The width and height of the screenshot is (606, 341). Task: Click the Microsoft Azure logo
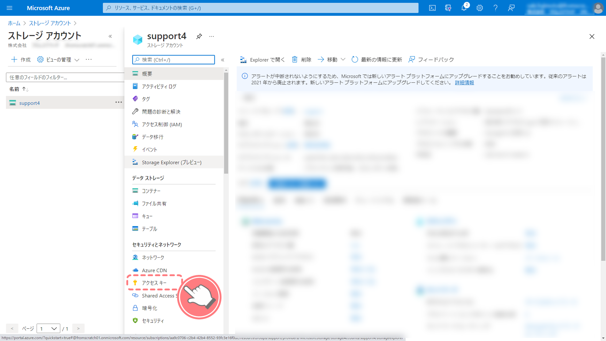pos(48,8)
